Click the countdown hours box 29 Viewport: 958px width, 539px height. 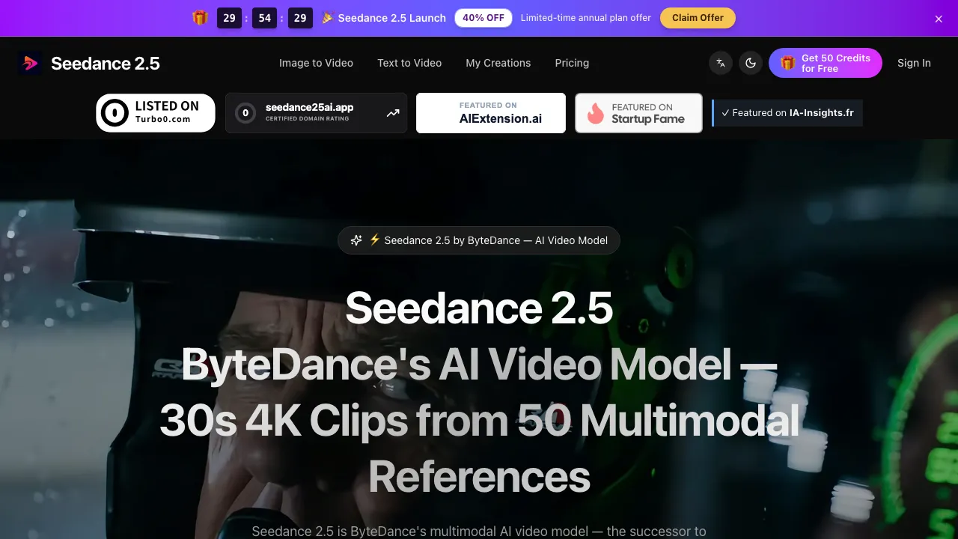[x=229, y=18]
